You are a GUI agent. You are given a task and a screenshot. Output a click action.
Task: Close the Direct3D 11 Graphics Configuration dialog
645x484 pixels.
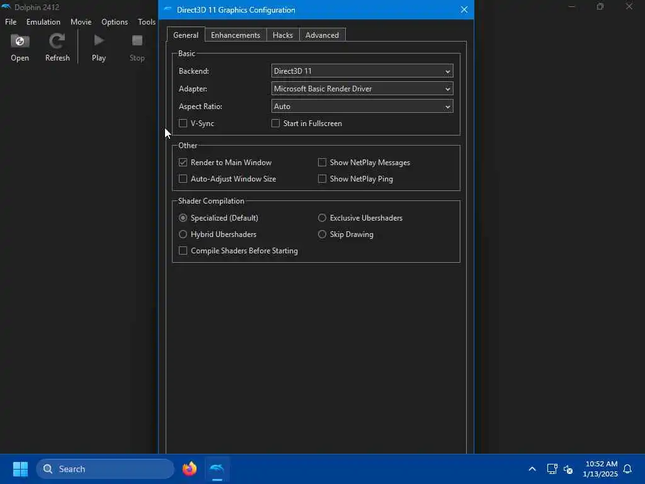click(x=464, y=9)
